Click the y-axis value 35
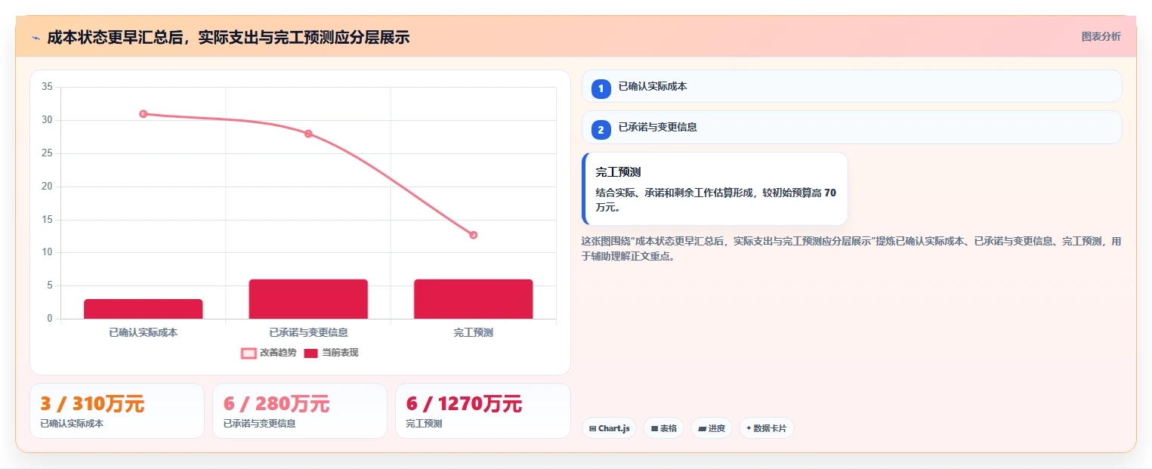 click(47, 87)
